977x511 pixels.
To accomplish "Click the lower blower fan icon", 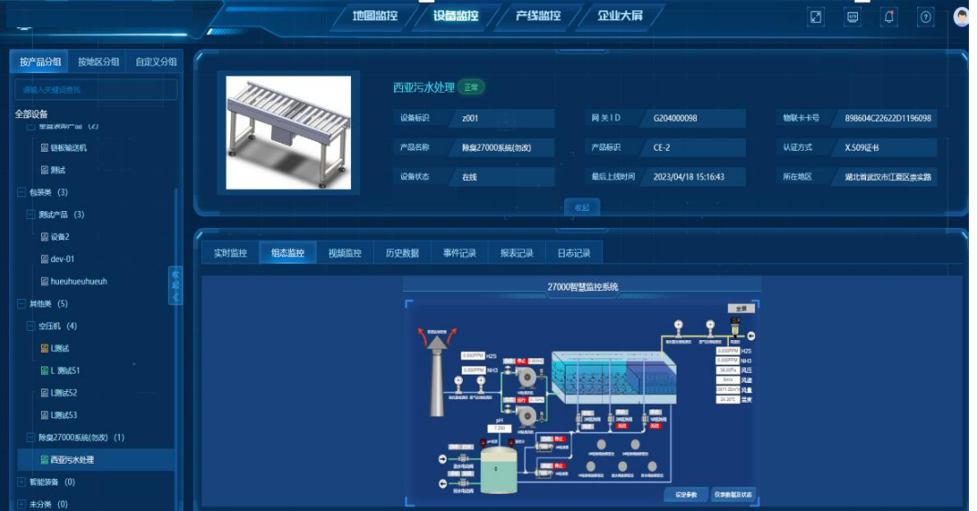I will [x=527, y=416].
